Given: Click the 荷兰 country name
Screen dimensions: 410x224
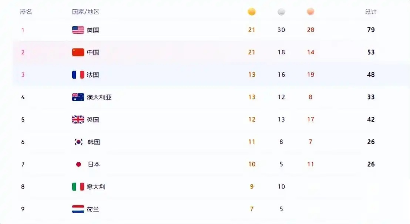Looking at the screenshot, I should [93, 209].
